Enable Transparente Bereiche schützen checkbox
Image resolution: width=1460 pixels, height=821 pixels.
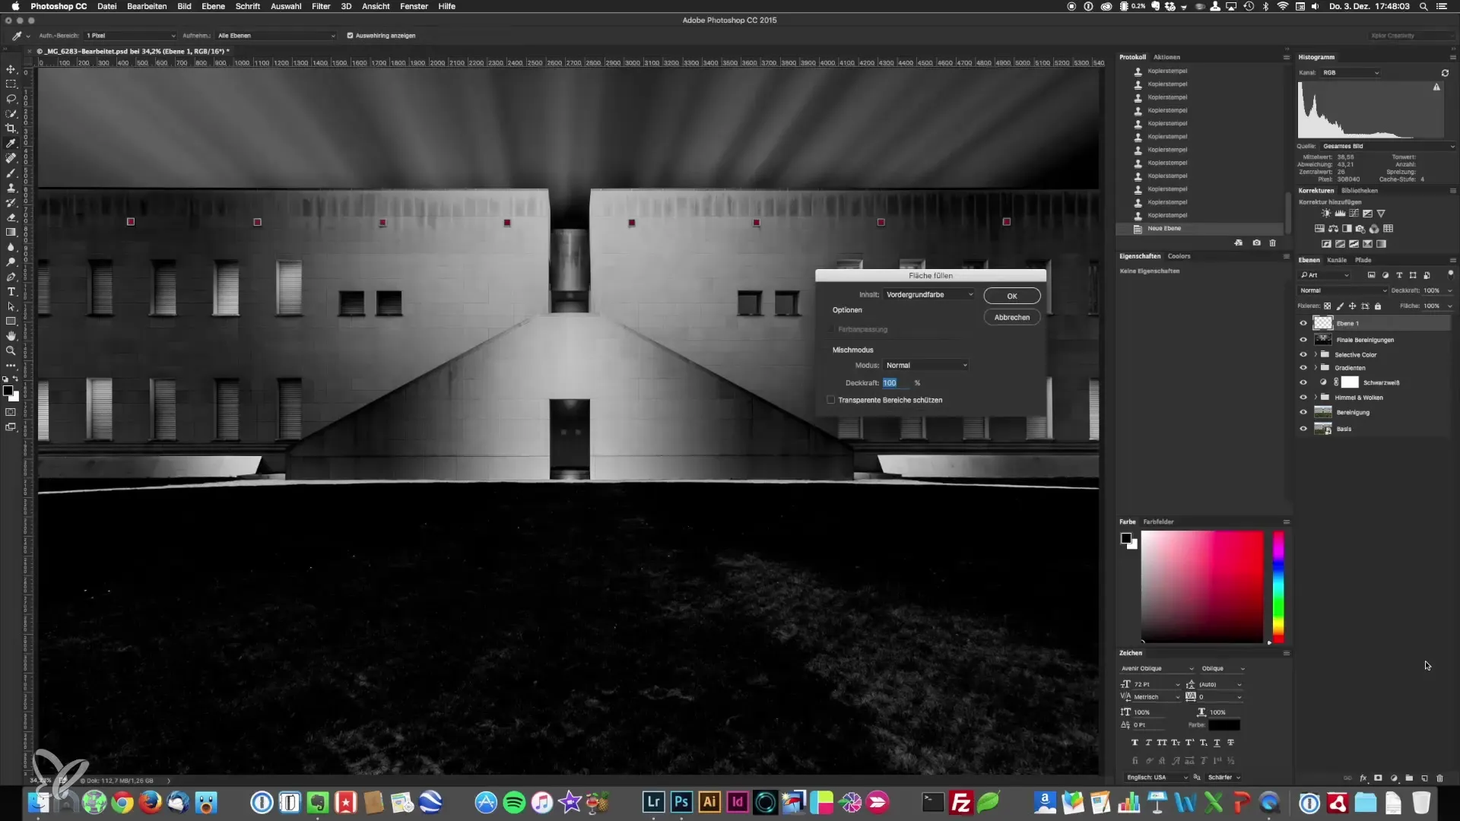pos(831,400)
